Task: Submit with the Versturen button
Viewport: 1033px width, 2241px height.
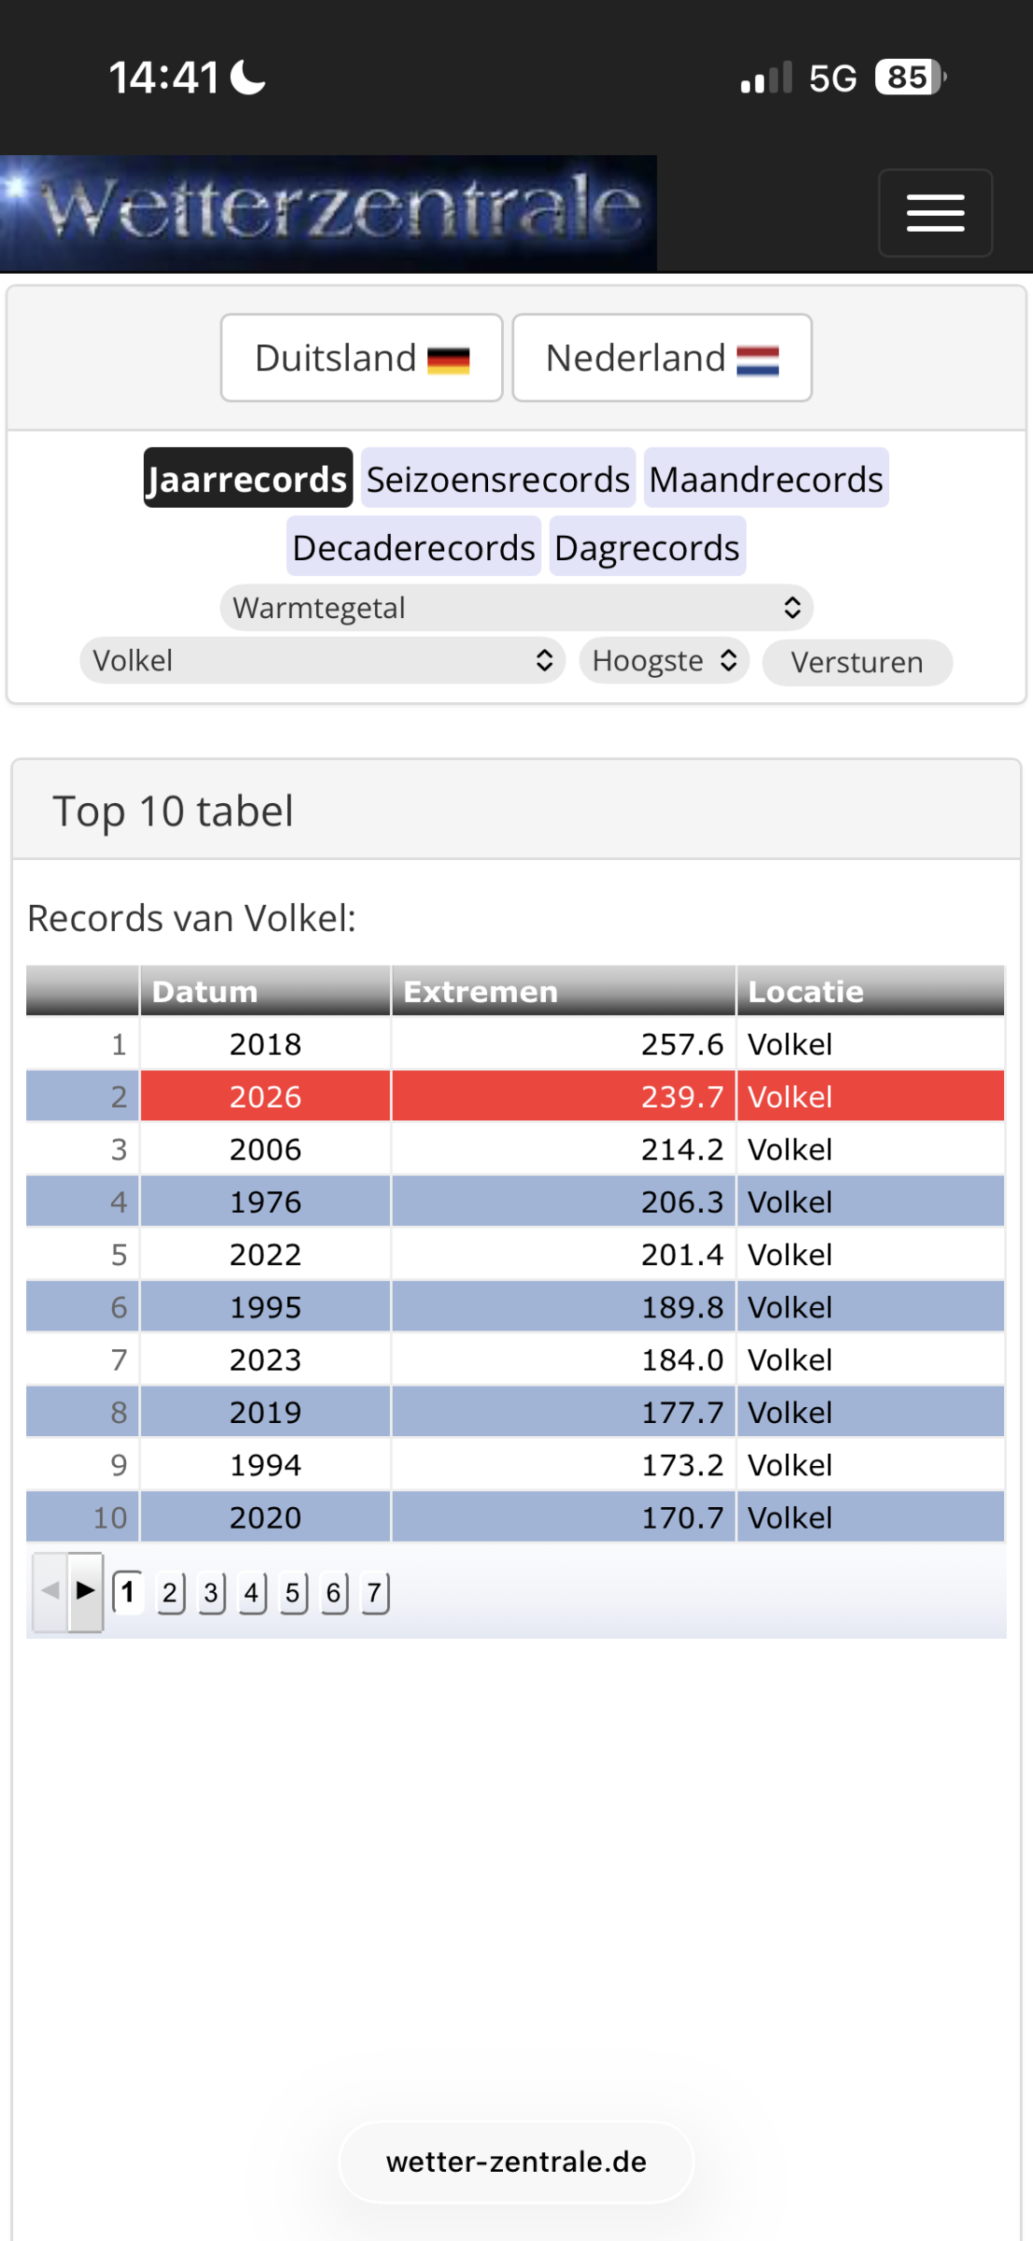Action: 858,662
